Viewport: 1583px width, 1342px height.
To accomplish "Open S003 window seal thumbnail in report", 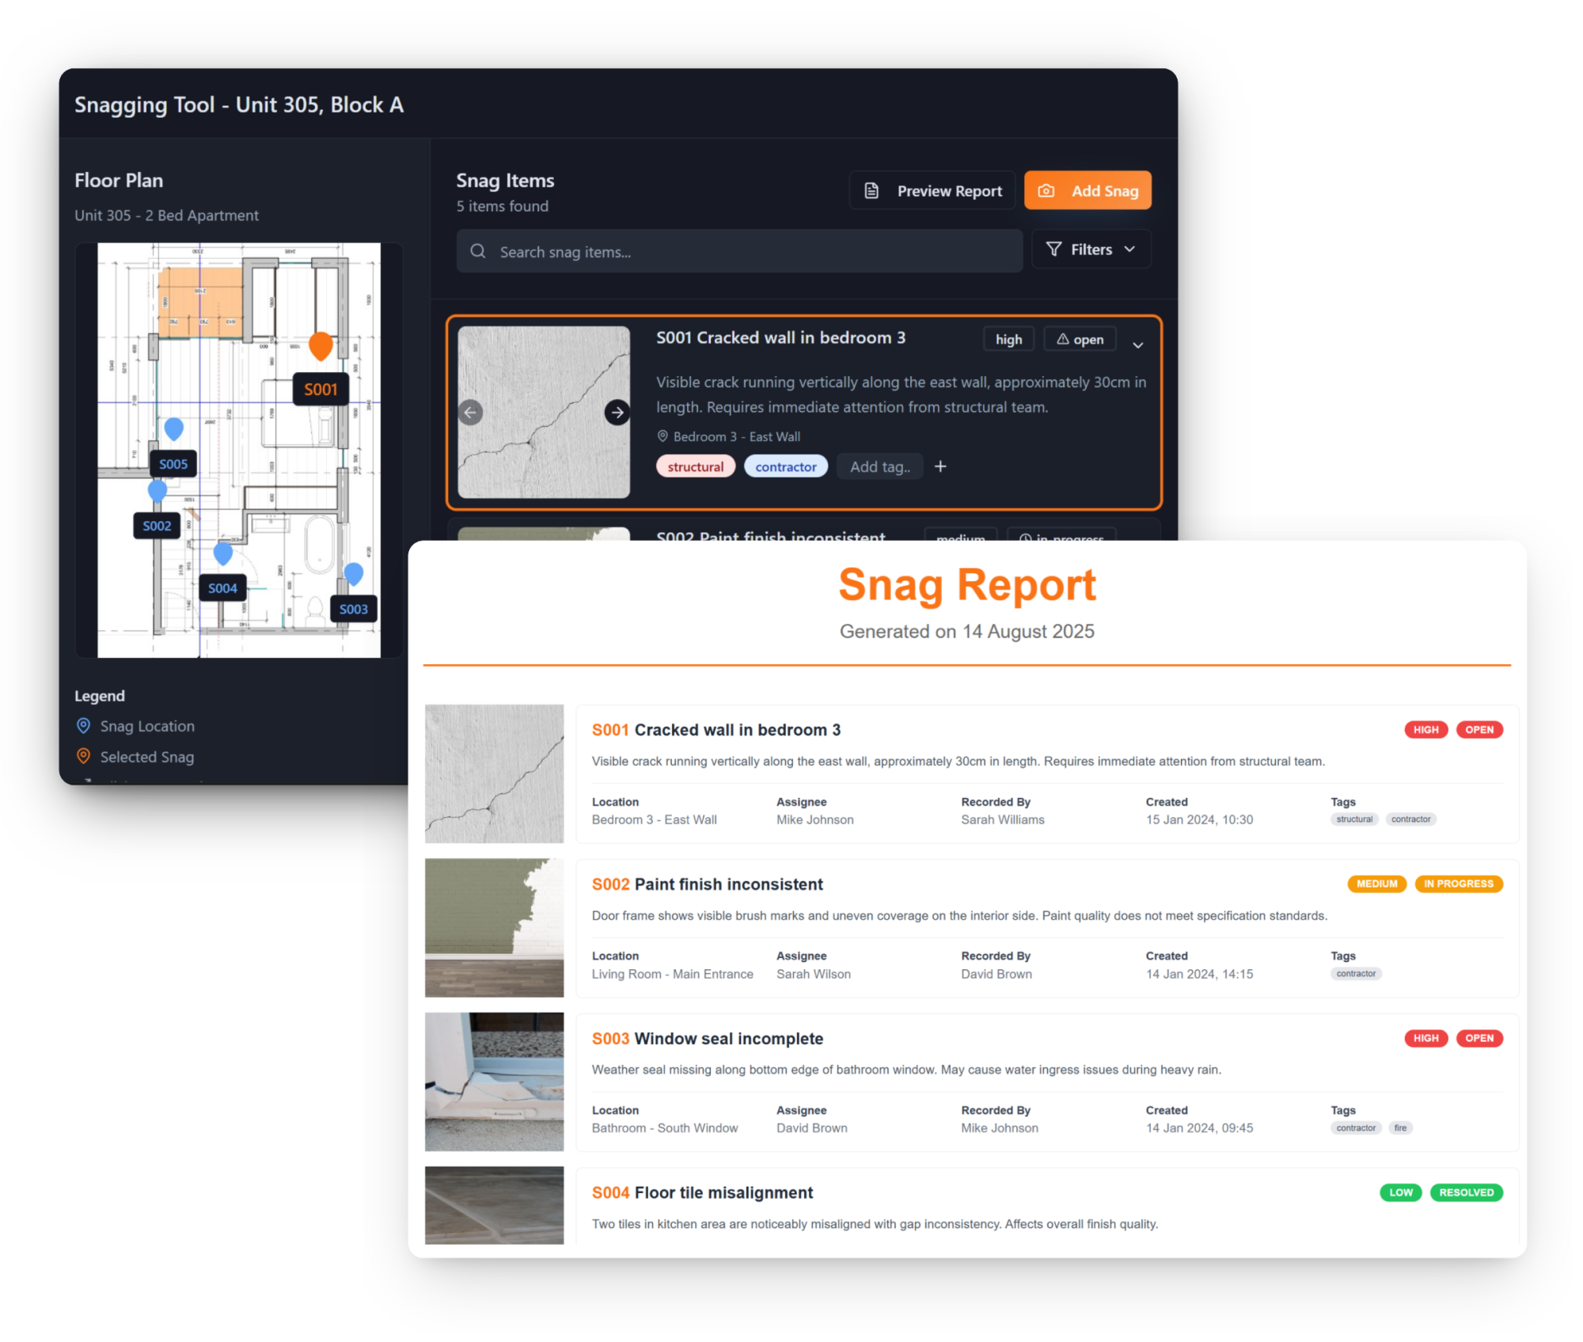I will [495, 1082].
